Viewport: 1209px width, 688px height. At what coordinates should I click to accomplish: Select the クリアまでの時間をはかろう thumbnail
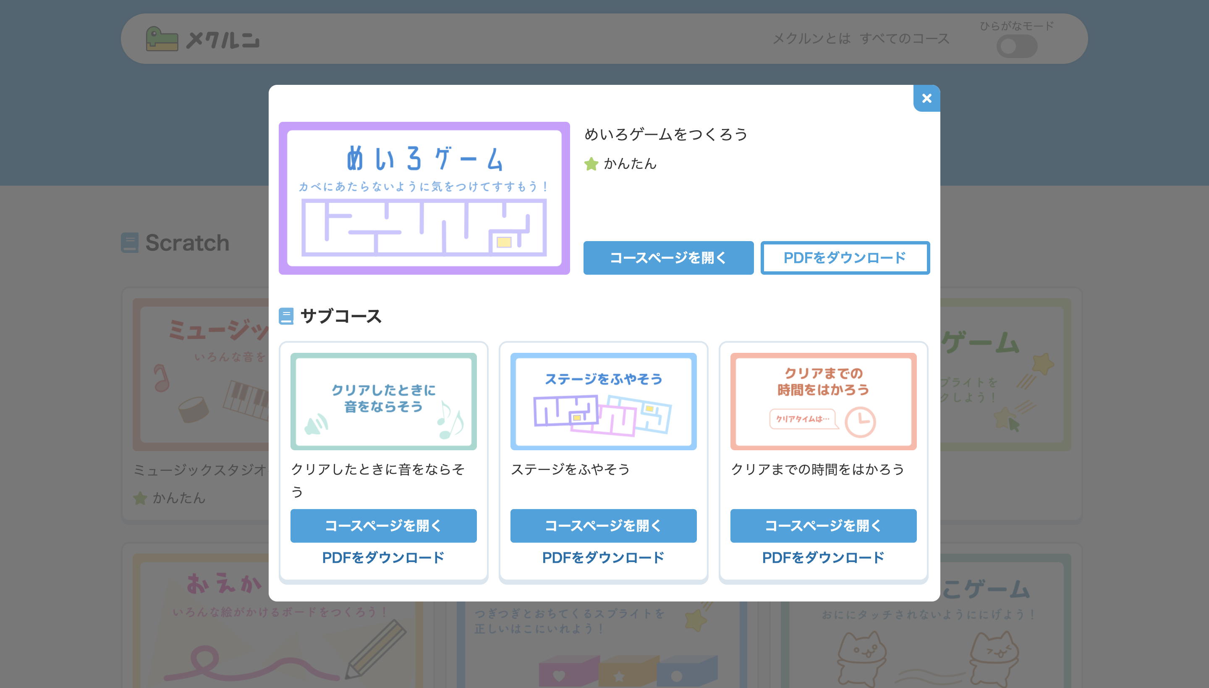(823, 401)
